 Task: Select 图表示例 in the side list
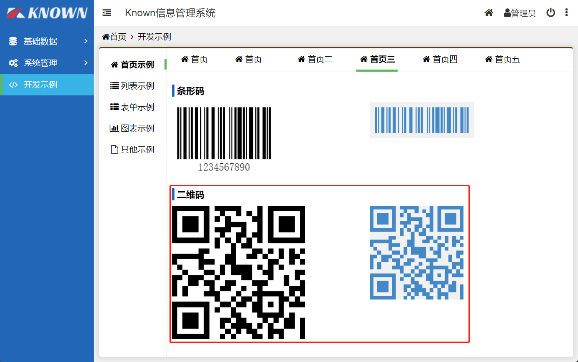click(x=132, y=128)
